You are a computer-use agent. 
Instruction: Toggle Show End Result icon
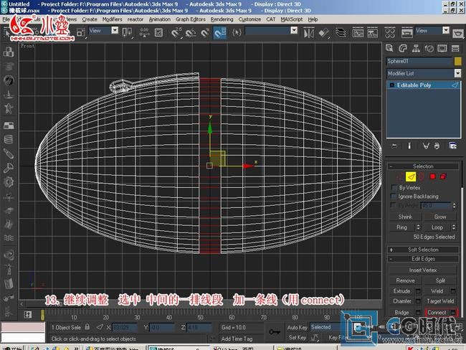tap(409, 146)
